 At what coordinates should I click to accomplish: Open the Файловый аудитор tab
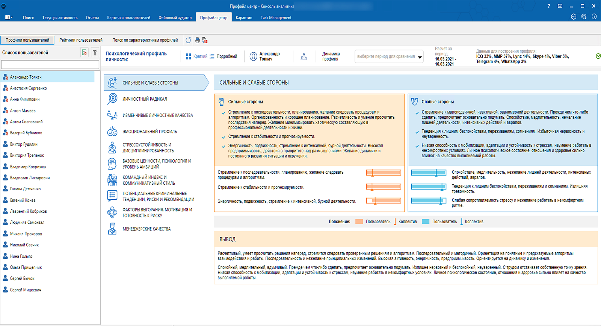[x=175, y=18]
